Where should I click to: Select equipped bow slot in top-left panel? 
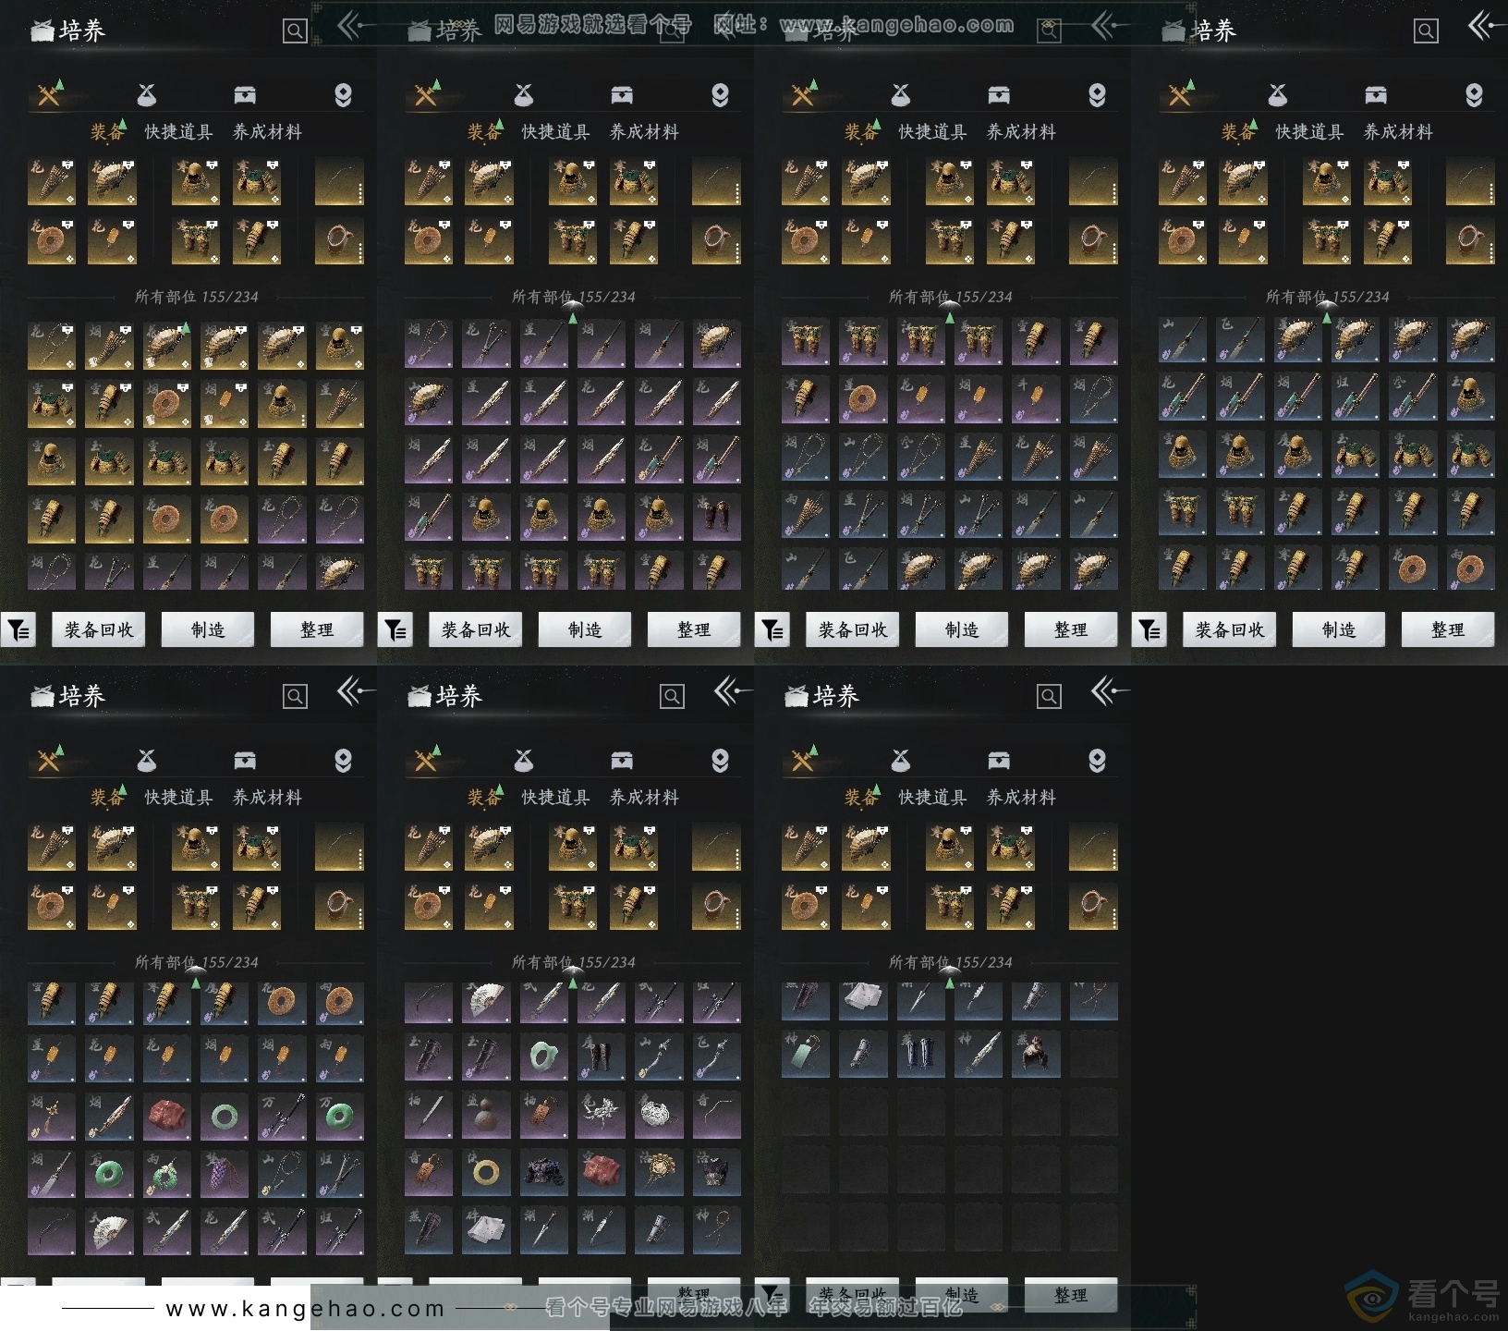click(x=339, y=182)
